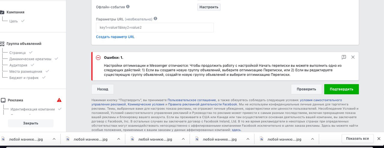The height and width of the screenshot is (148, 384).
Task: Select Места размещения in sidebar
Action: coord(25,72)
